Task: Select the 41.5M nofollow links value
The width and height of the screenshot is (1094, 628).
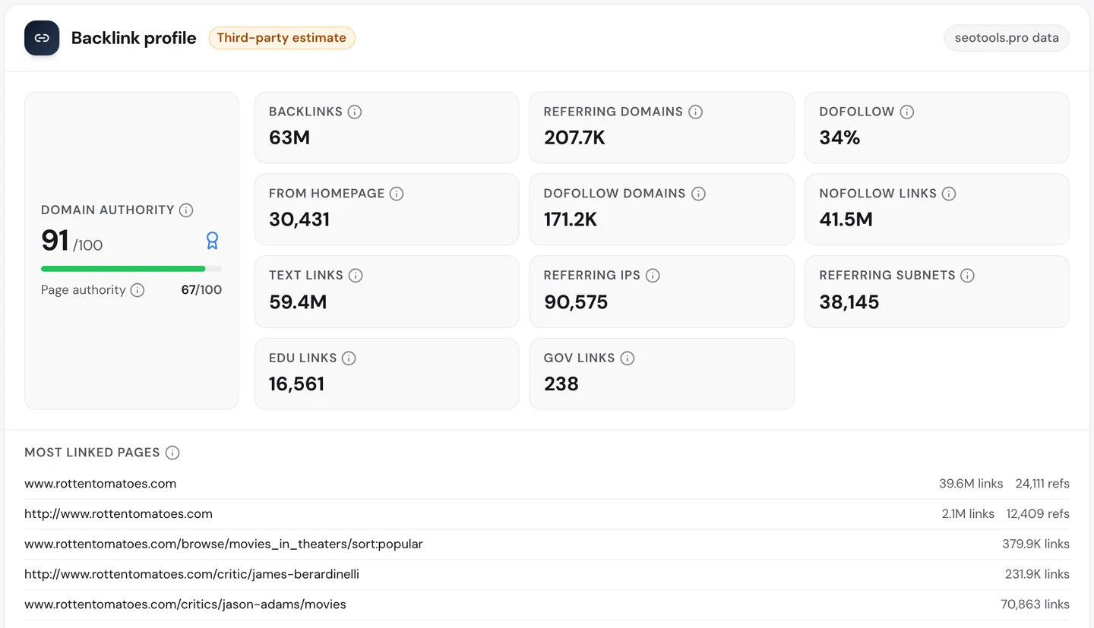Action: (846, 219)
